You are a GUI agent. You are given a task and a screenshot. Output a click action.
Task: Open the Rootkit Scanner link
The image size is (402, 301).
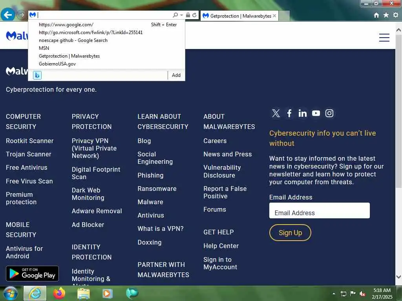pos(30,141)
